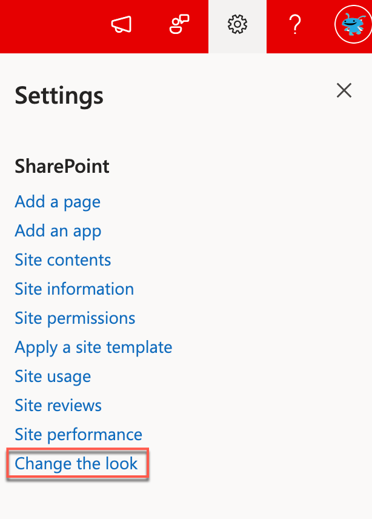Click the SharePoint section heading
This screenshot has width=372, height=519.
click(62, 166)
